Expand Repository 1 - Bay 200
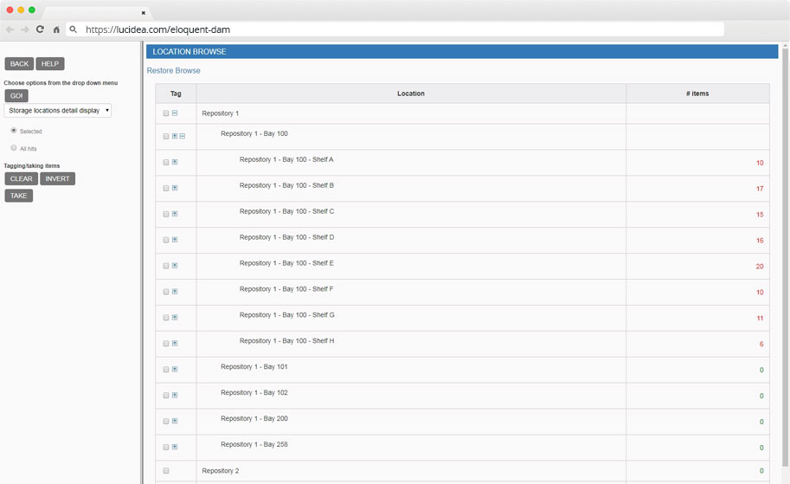This screenshot has width=790, height=484. pyautogui.click(x=175, y=421)
